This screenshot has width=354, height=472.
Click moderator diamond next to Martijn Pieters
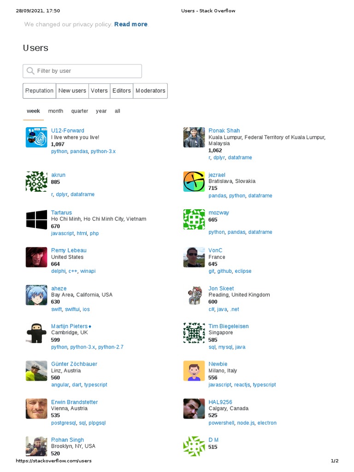coord(90,326)
